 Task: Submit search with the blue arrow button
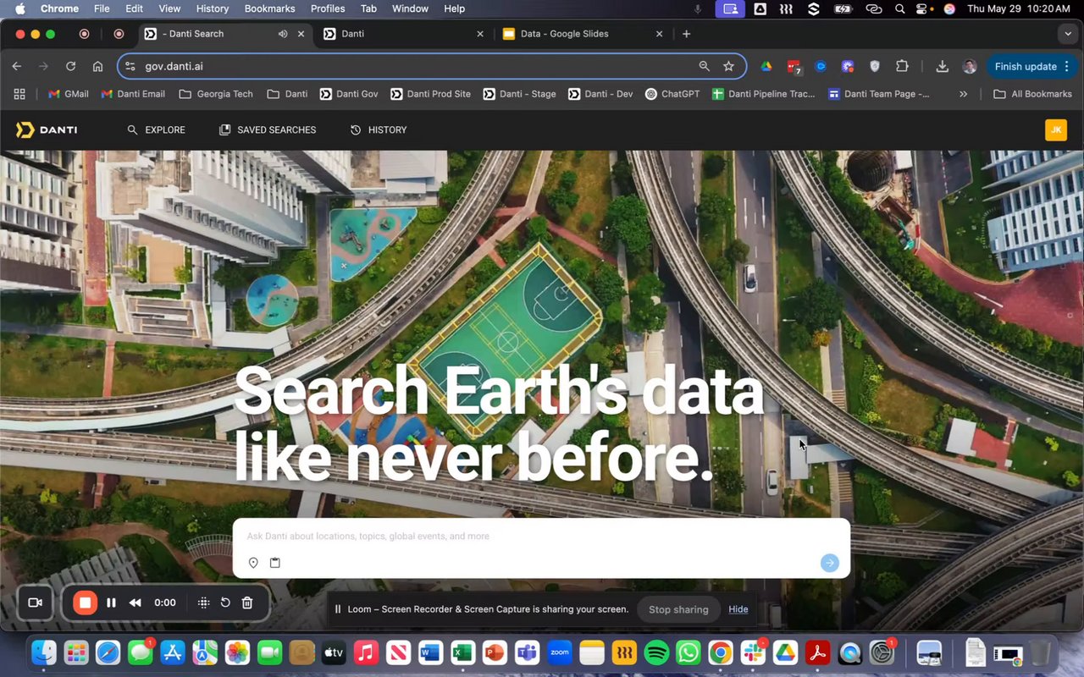830,563
